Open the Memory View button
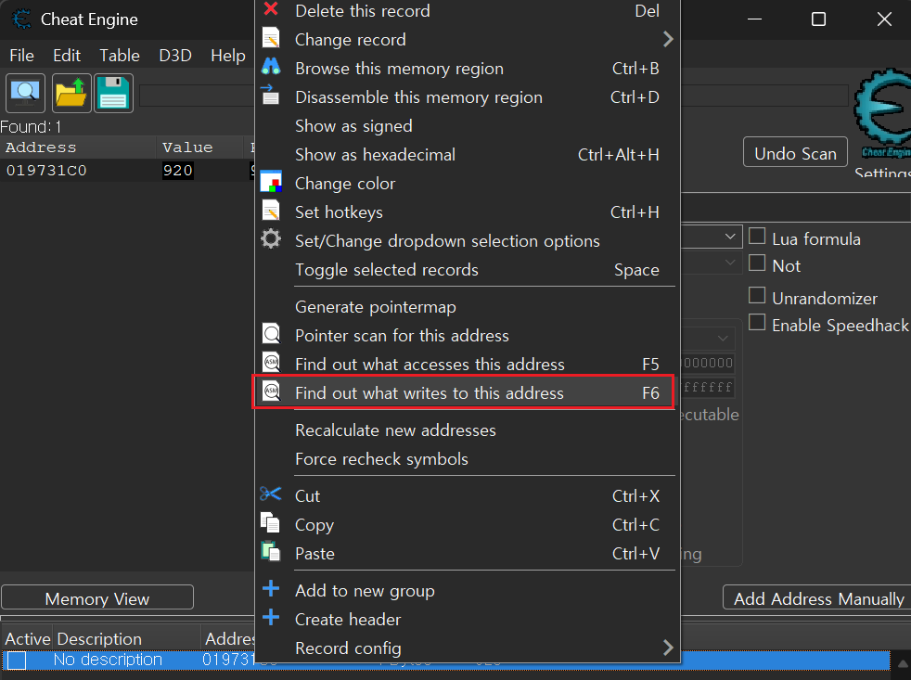Image resolution: width=911 pixels, height=680 pixels. pyautogui.click(x=96, y=599)
